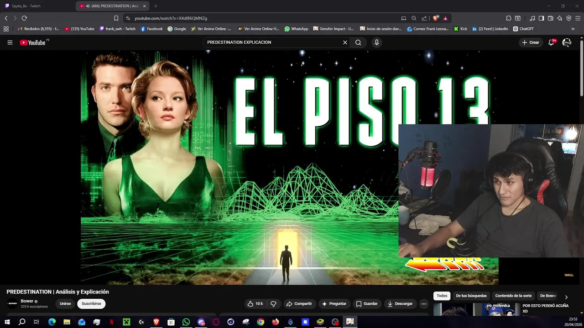Screen dimensions: 584x328
Task: Start voice search with the microphone
Action: [x=376, y=42]
